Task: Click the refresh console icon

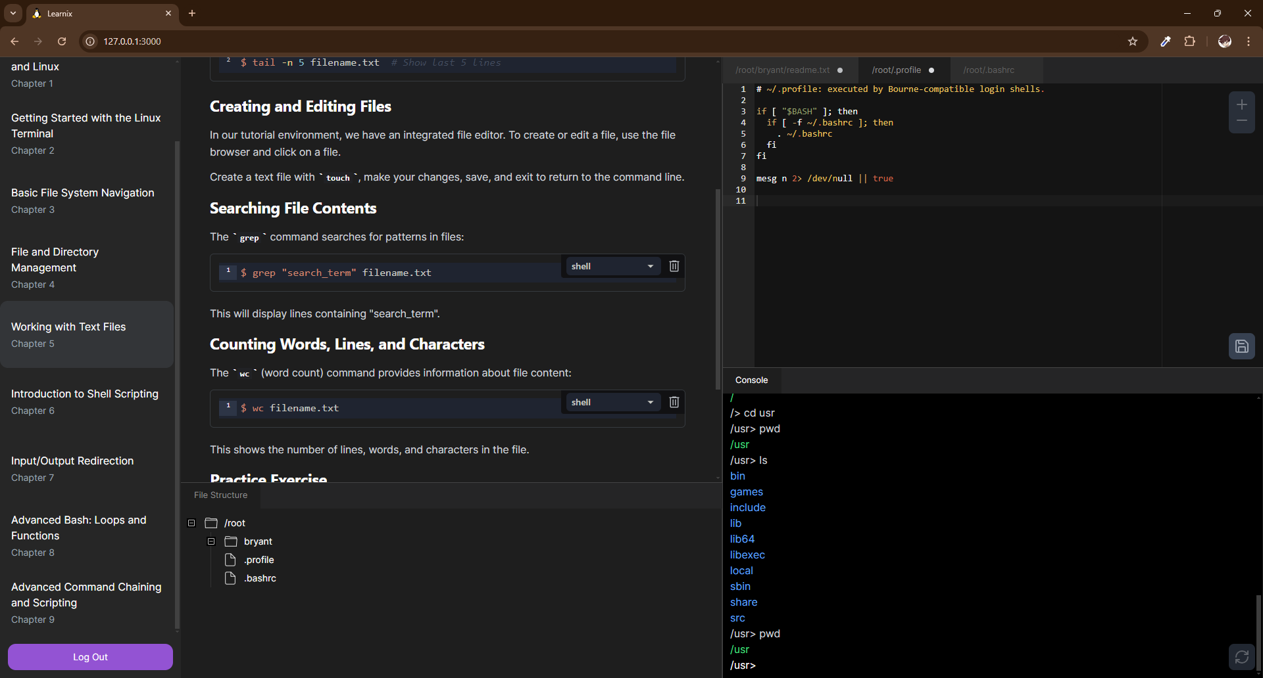Action: (x=1241, y=657)
